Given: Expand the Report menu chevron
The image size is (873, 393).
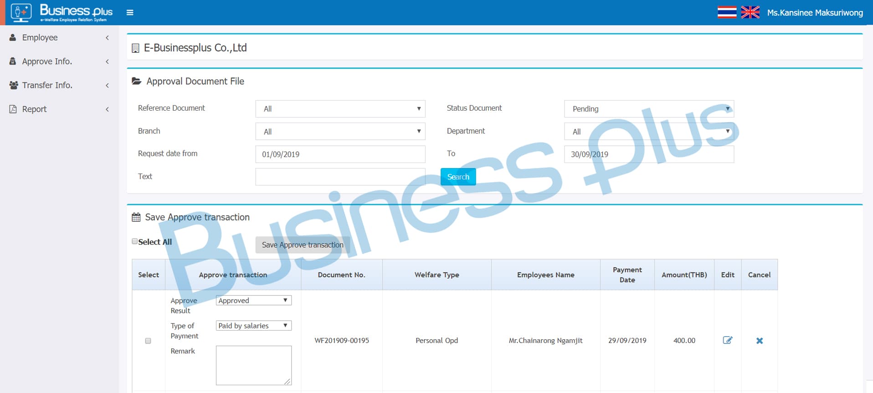Looking at the screenshot, I should pyautogui.click(x=107, y=109).
